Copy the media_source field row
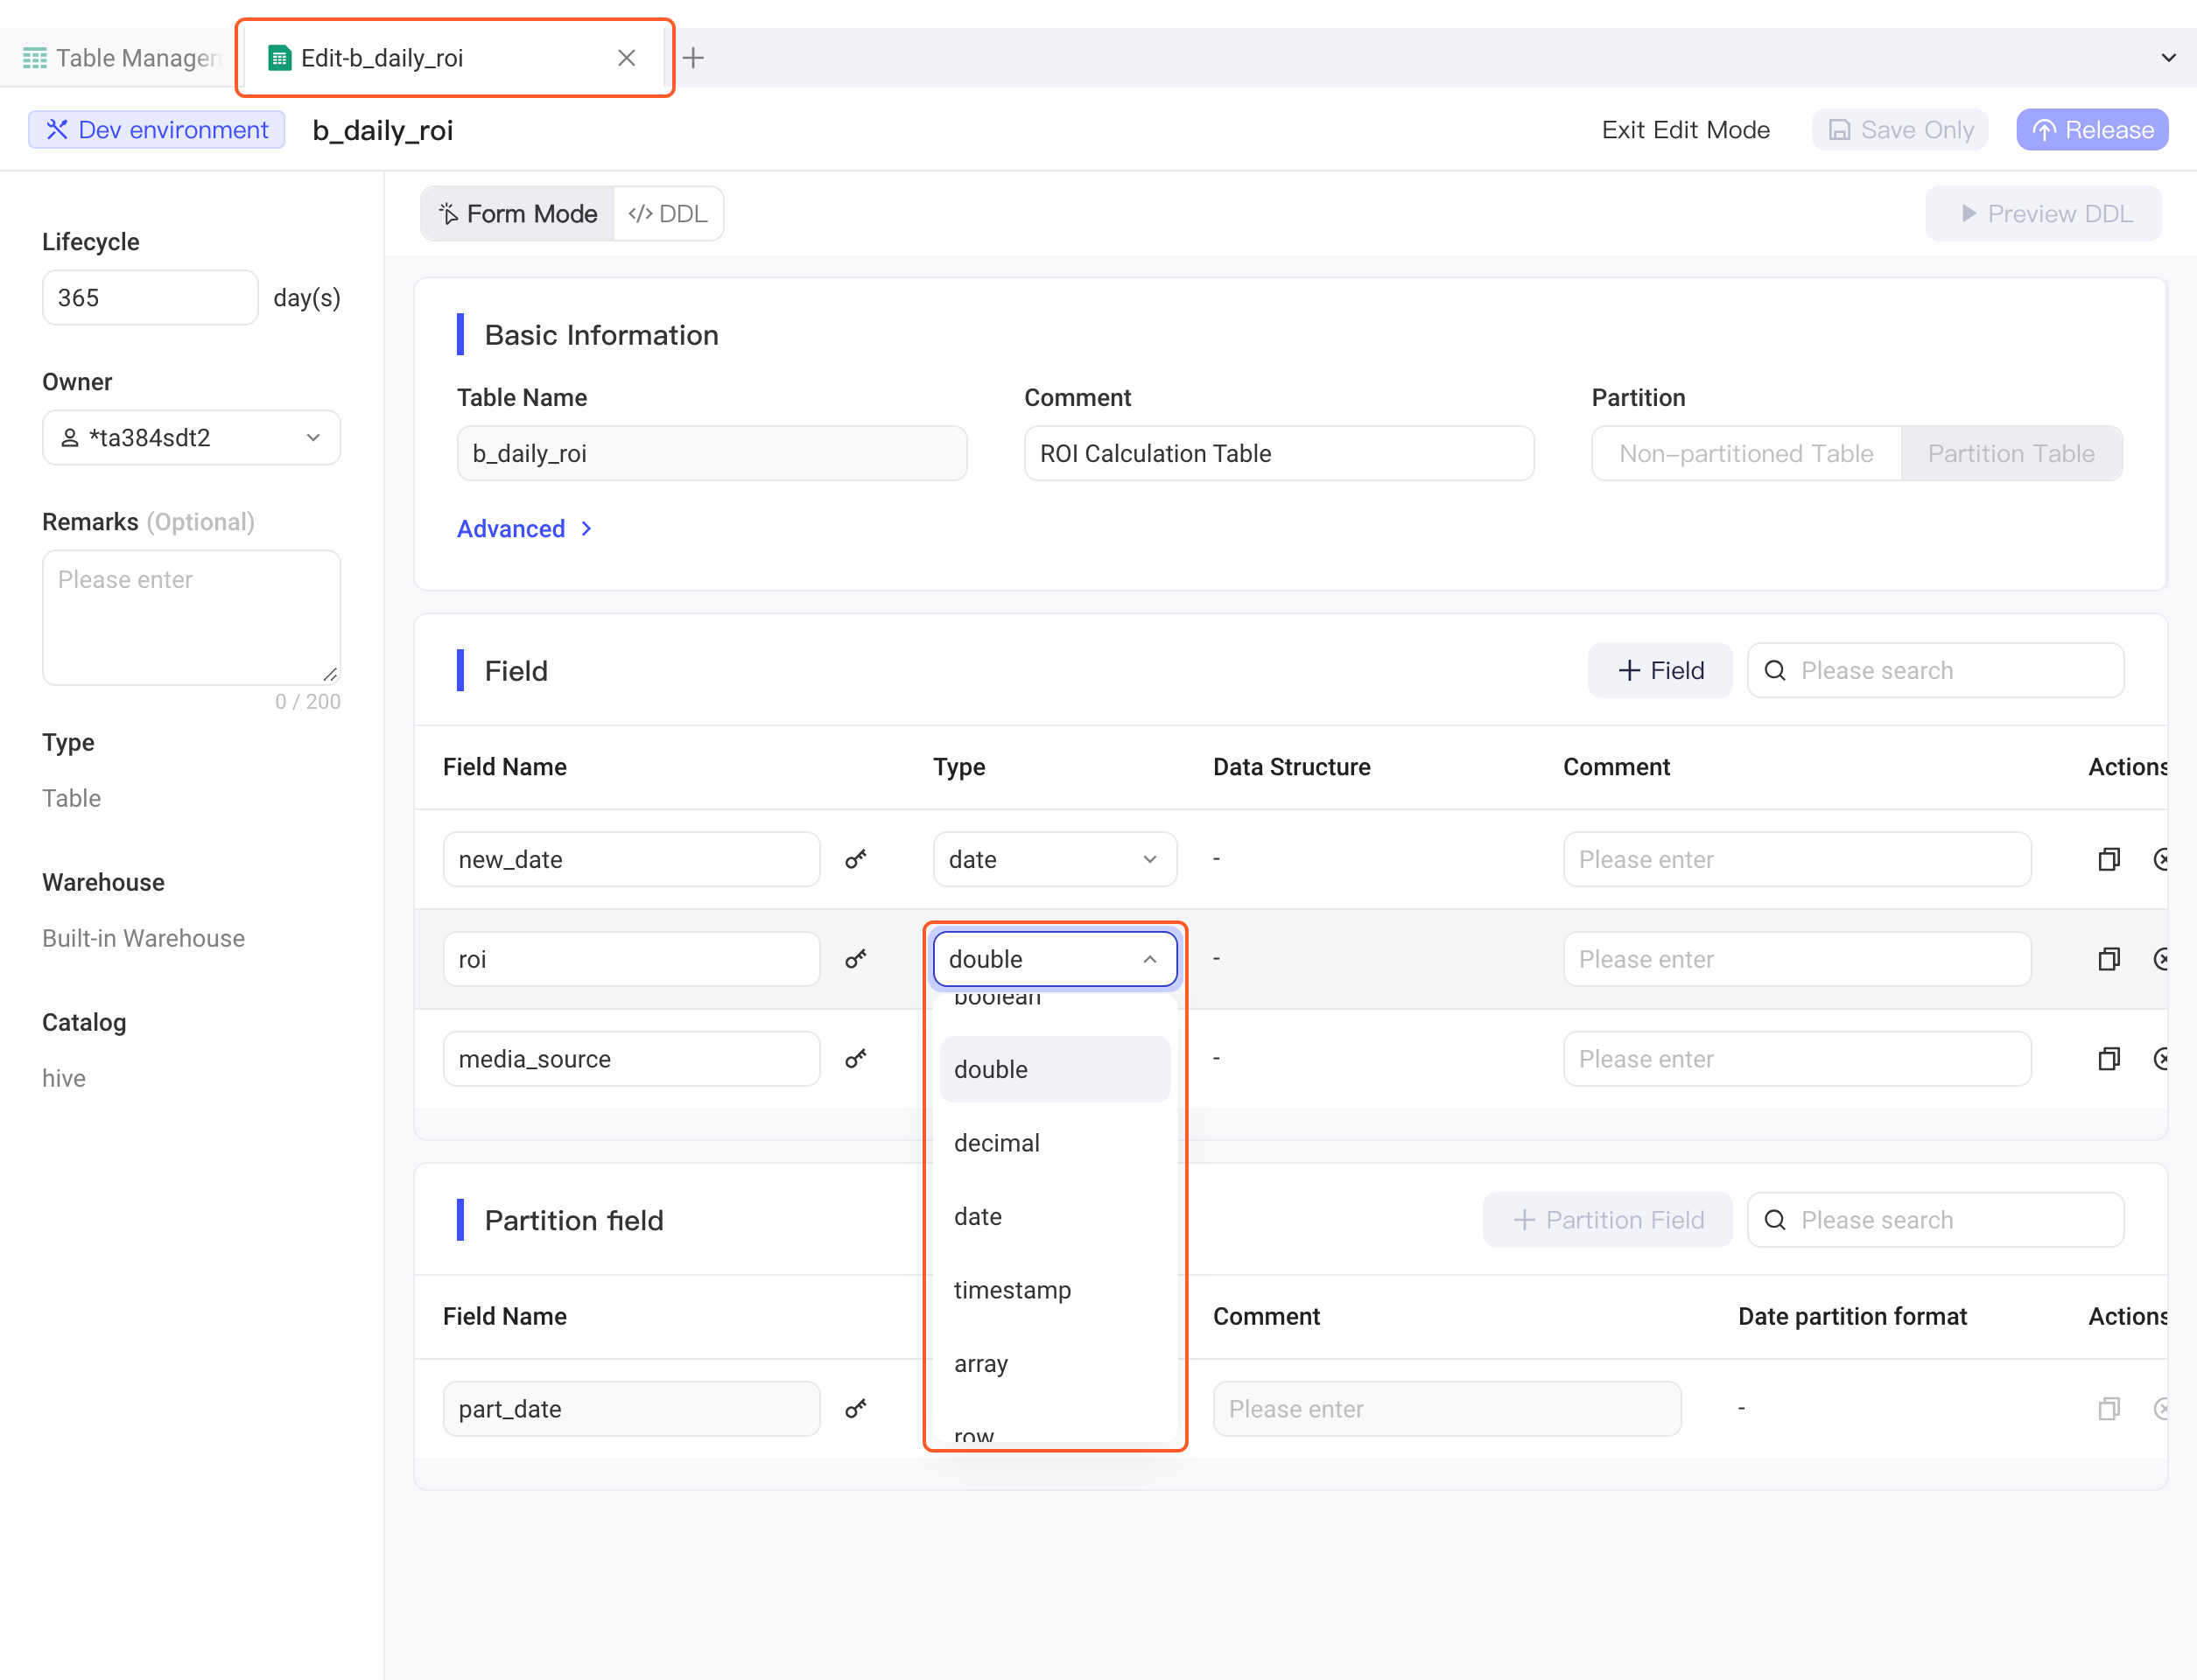The height and width of the screenshot is (1680, 2197). point(2109,1059)
